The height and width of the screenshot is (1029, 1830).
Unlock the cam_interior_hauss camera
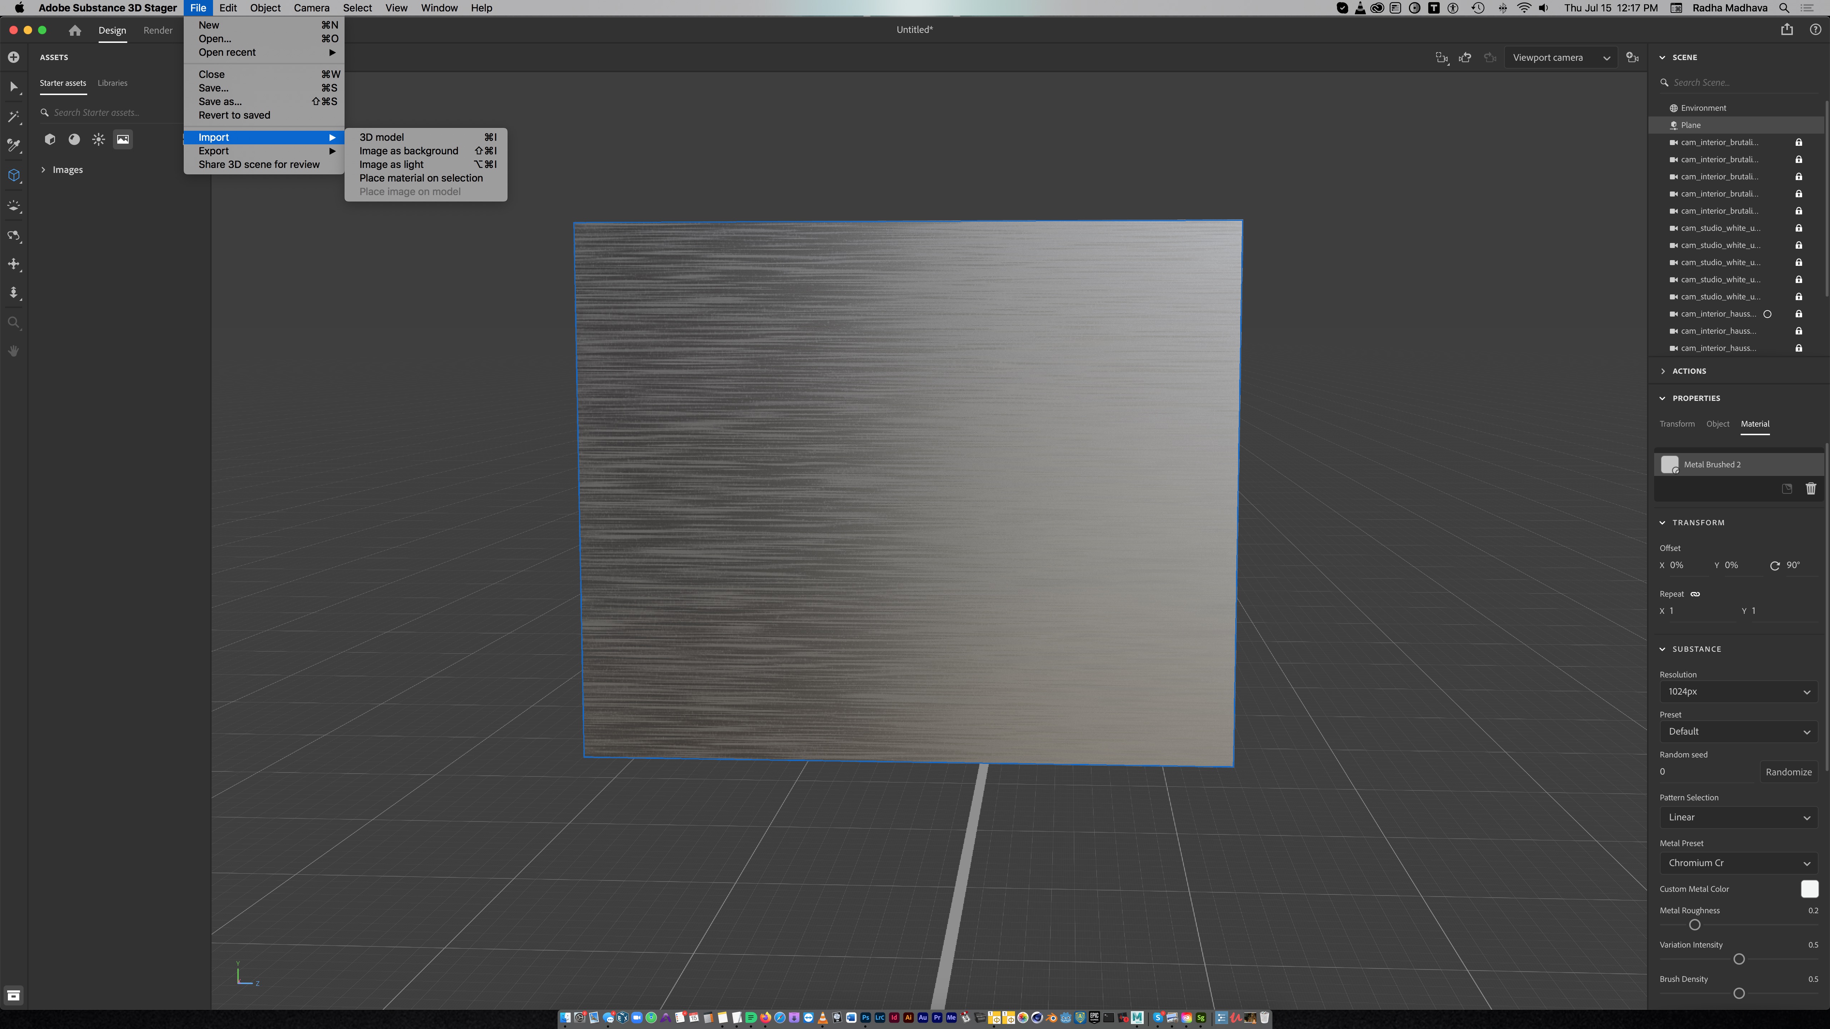pyautogui.click(x=1799, y=313)
